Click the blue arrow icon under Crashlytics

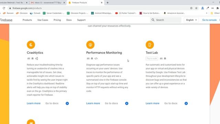67,103
